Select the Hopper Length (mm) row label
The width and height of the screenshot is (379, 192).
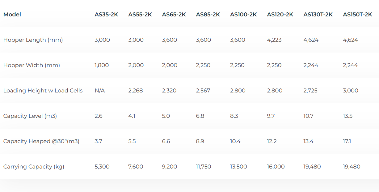[33, 40]
